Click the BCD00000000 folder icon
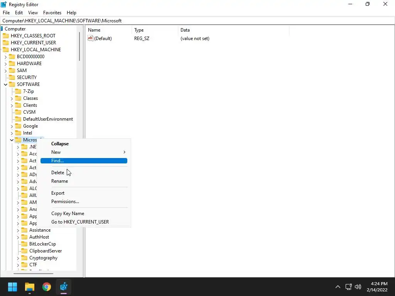This screenshot has height=296, width=395. coord(12,56)
